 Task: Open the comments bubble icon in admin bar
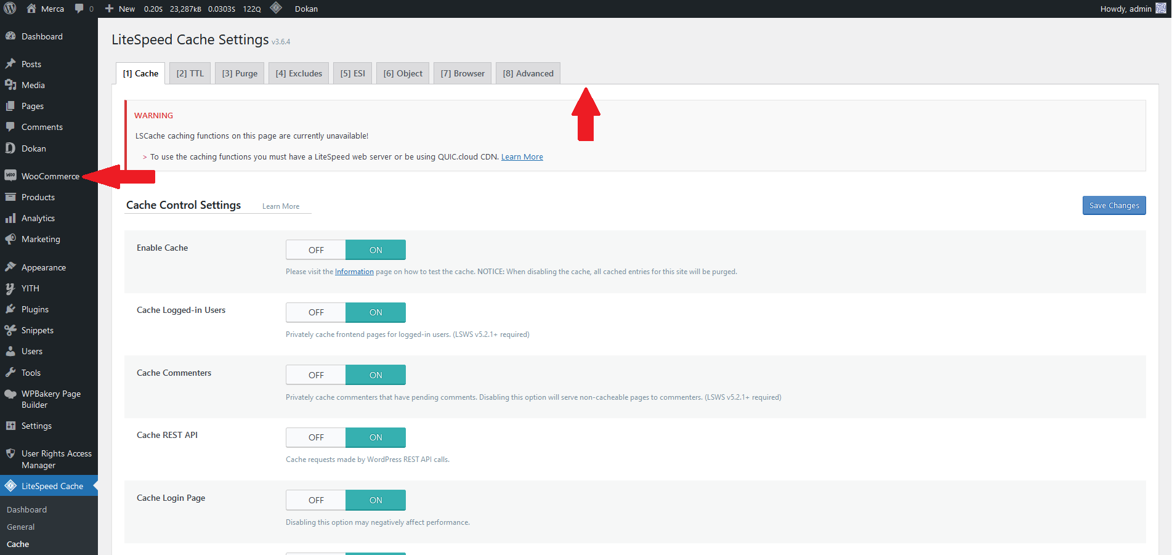(79, 9)
